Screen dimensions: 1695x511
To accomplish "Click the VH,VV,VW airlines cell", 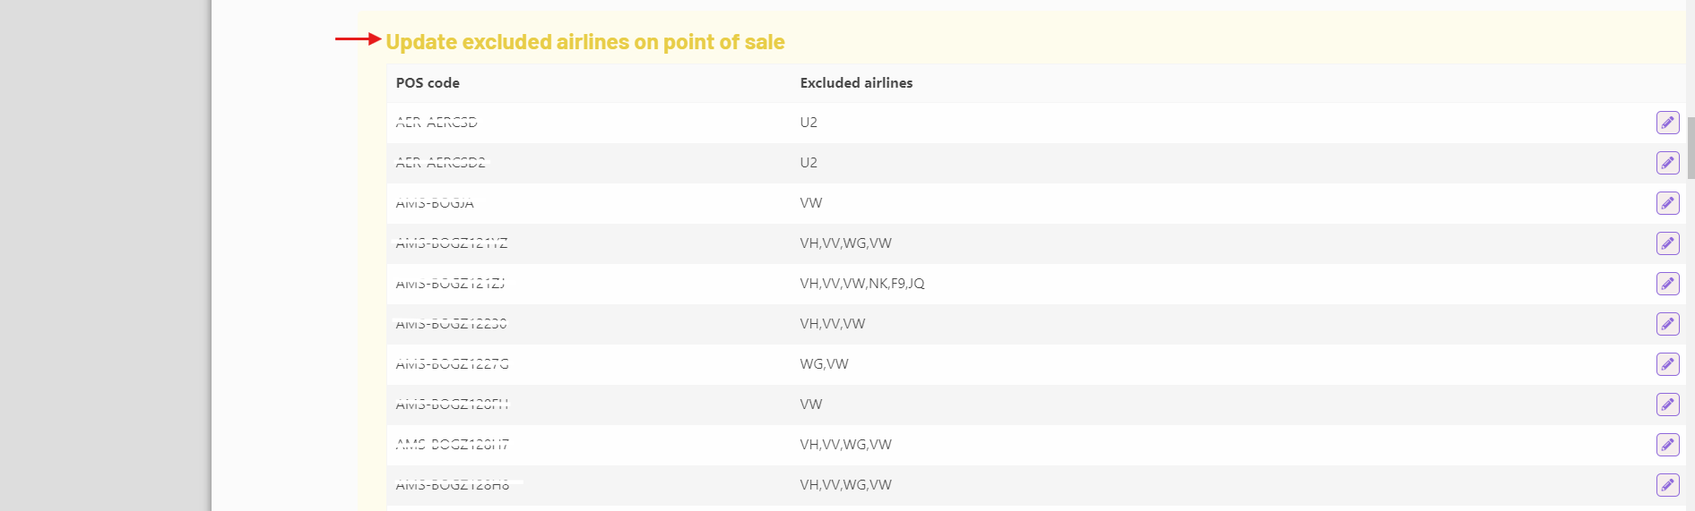I will coord(833,324).
